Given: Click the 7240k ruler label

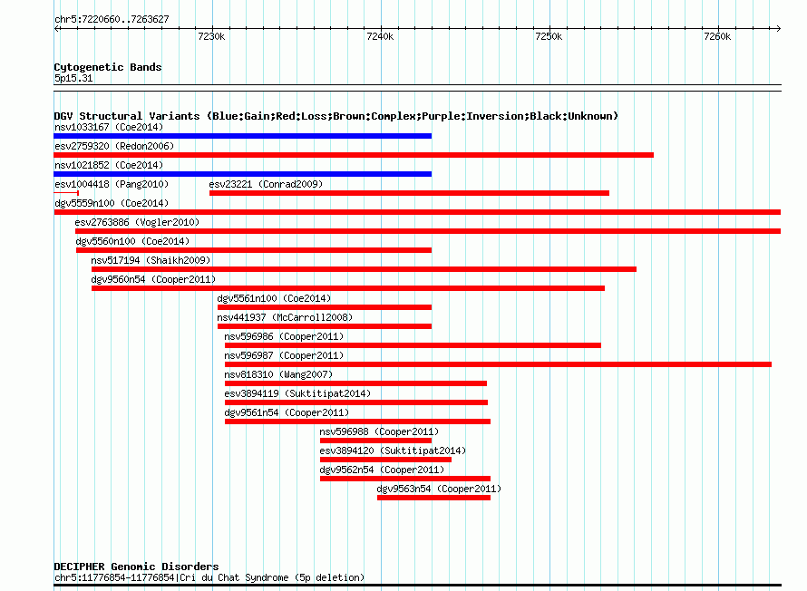Looking at the screenshot, I should pos(380,36).
